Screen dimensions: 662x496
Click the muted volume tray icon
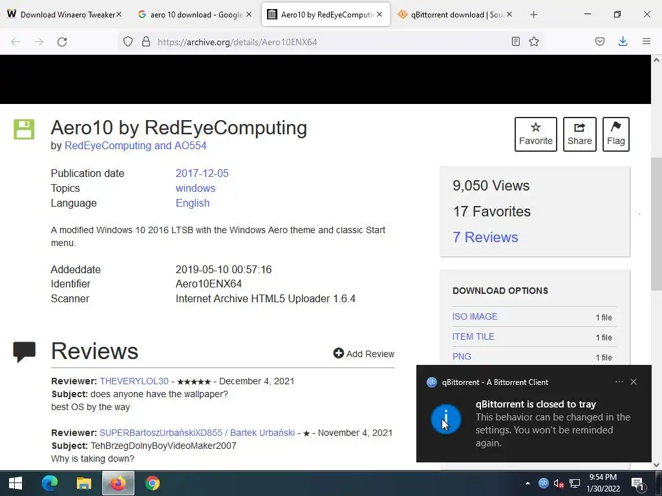(559, 483)
